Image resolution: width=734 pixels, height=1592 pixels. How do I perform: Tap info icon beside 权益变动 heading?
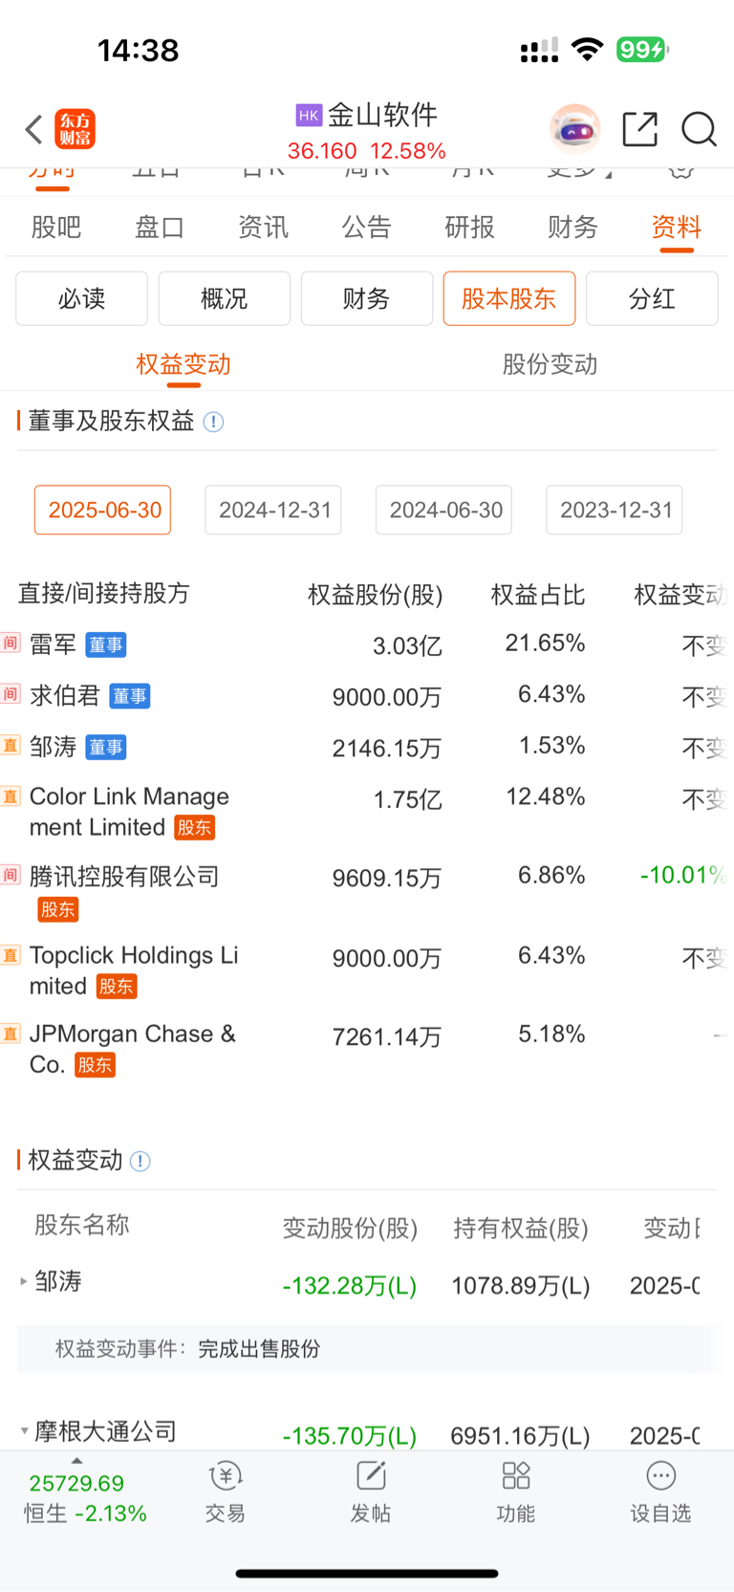(140, 1161)
